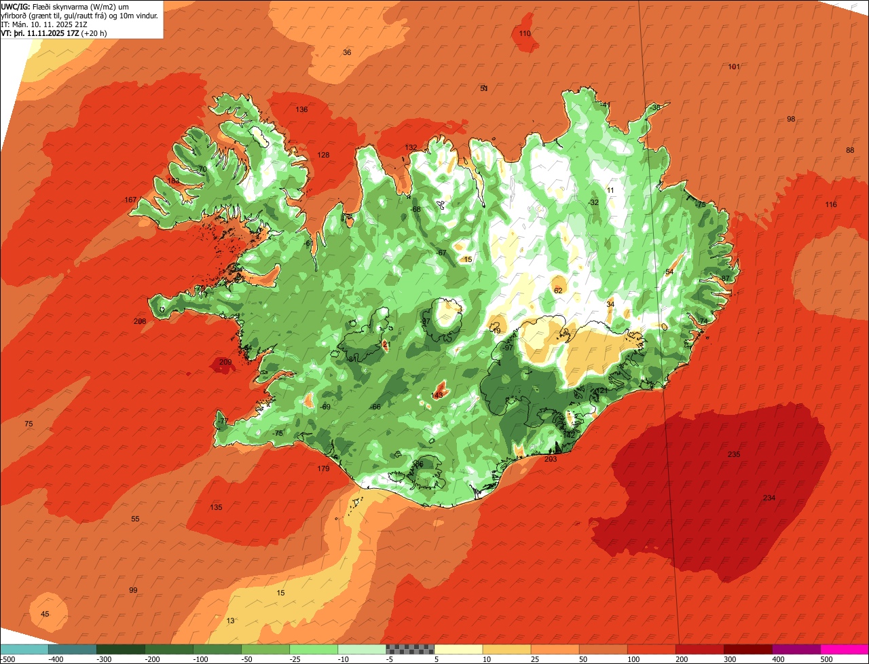The height and width of the screenshot is (664, 869).
Task: Click the map value '135' in the ocean
Action: (x=216, y=507)
